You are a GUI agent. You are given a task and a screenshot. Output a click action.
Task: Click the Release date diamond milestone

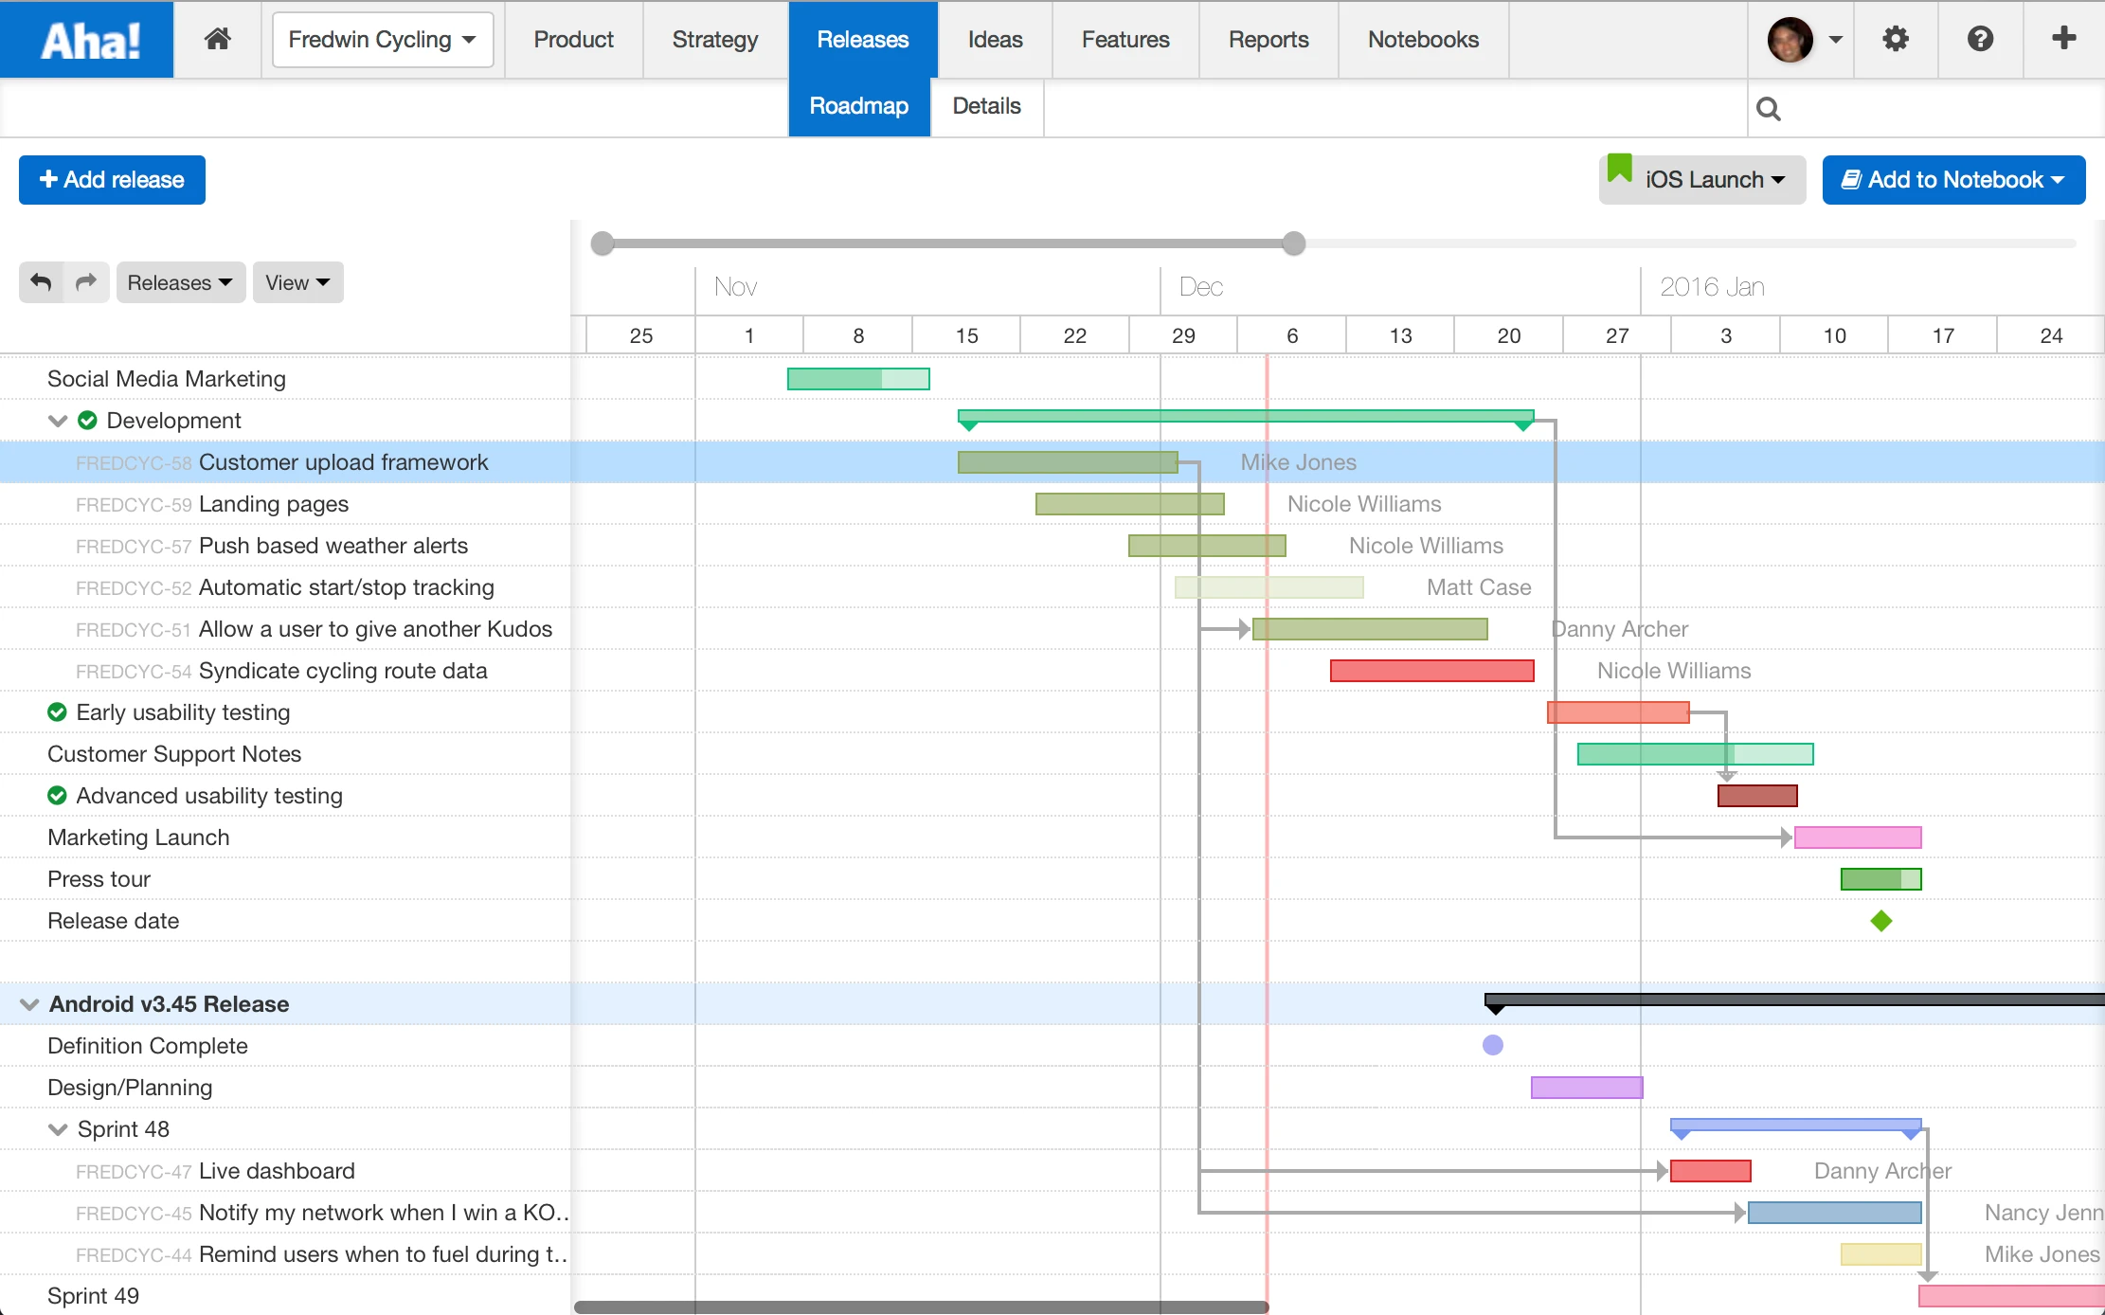pos(1881,921)
